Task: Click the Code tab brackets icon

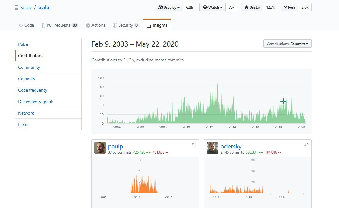Action: coord(21,25)
